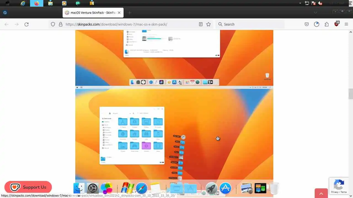Toggle reader view
Screen dimensions: 353x198
[x=201, y=24]
